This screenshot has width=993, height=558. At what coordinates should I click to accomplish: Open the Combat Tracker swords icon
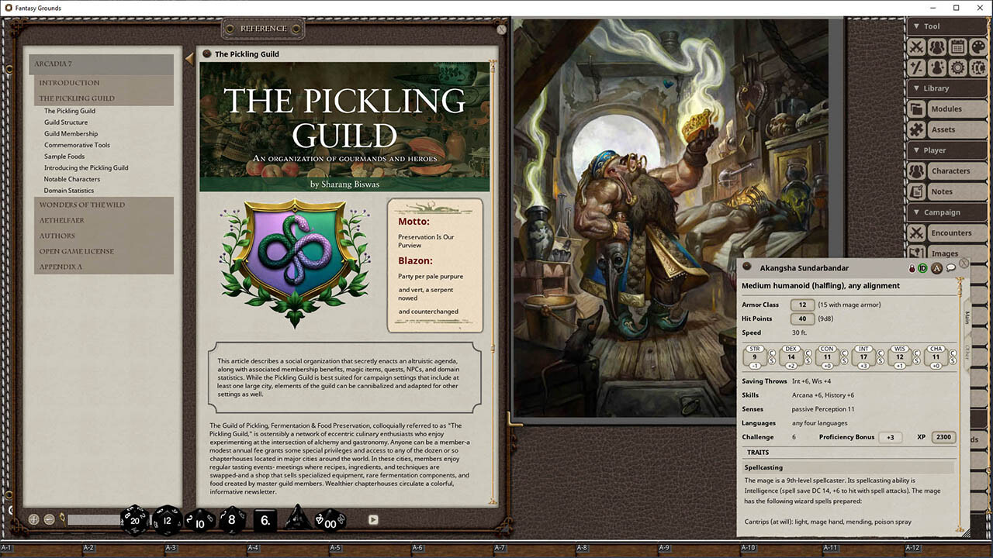pyautogui.click(x=917, y=47)
